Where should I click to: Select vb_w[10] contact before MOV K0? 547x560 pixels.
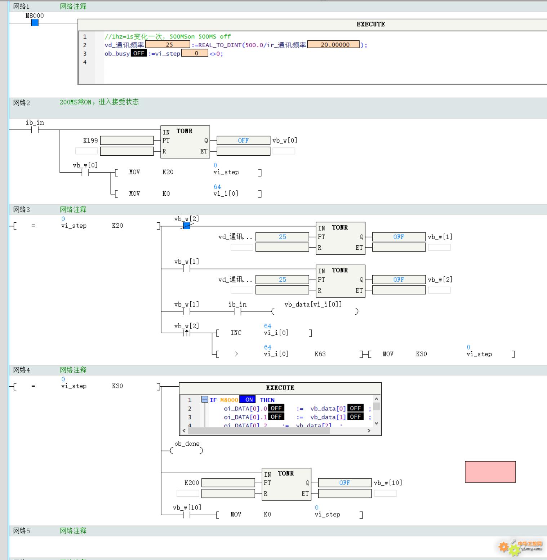click(186, 515)
